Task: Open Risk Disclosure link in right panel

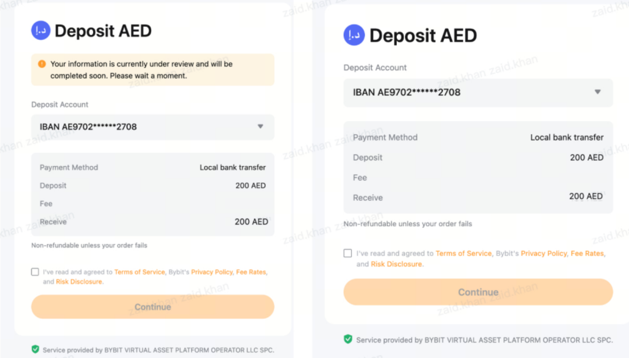Action: pyautogui.click(x=396, y=264)
